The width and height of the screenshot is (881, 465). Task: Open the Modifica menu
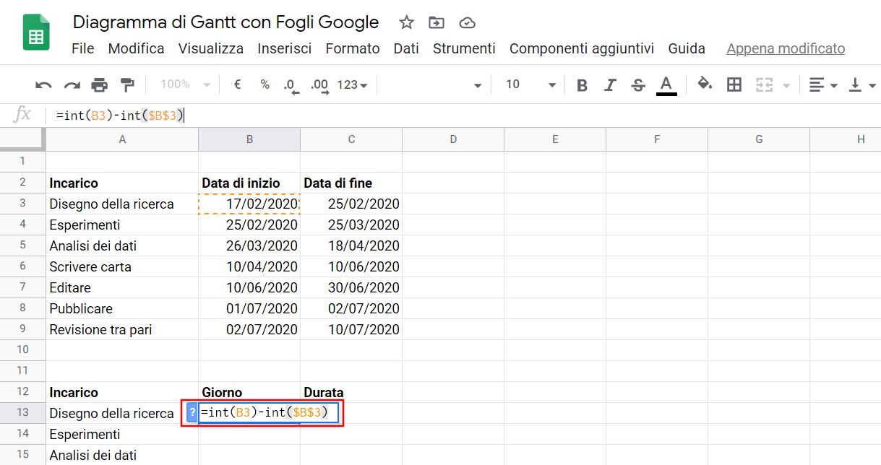(x=136, y=48)
